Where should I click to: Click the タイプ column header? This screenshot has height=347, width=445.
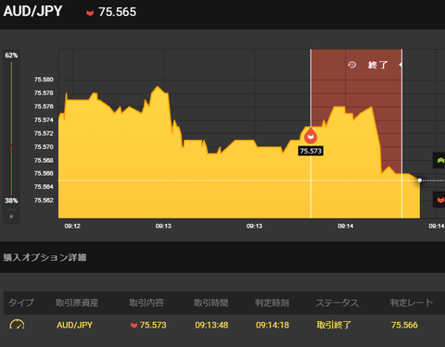21,303
